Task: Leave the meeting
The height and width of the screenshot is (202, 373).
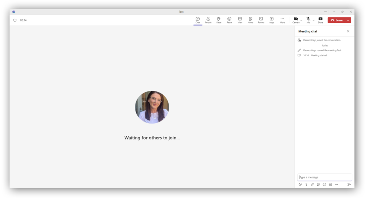Action: [x=337, y=20]
